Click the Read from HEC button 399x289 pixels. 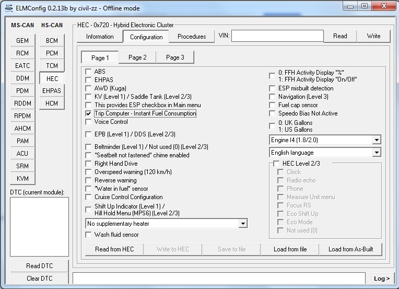pos(114,249)
